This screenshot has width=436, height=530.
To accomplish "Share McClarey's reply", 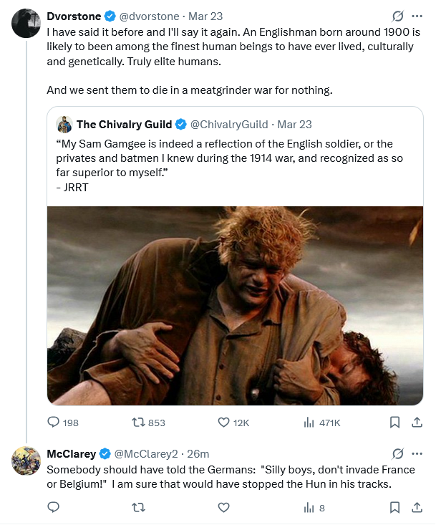I will [417, 508].
